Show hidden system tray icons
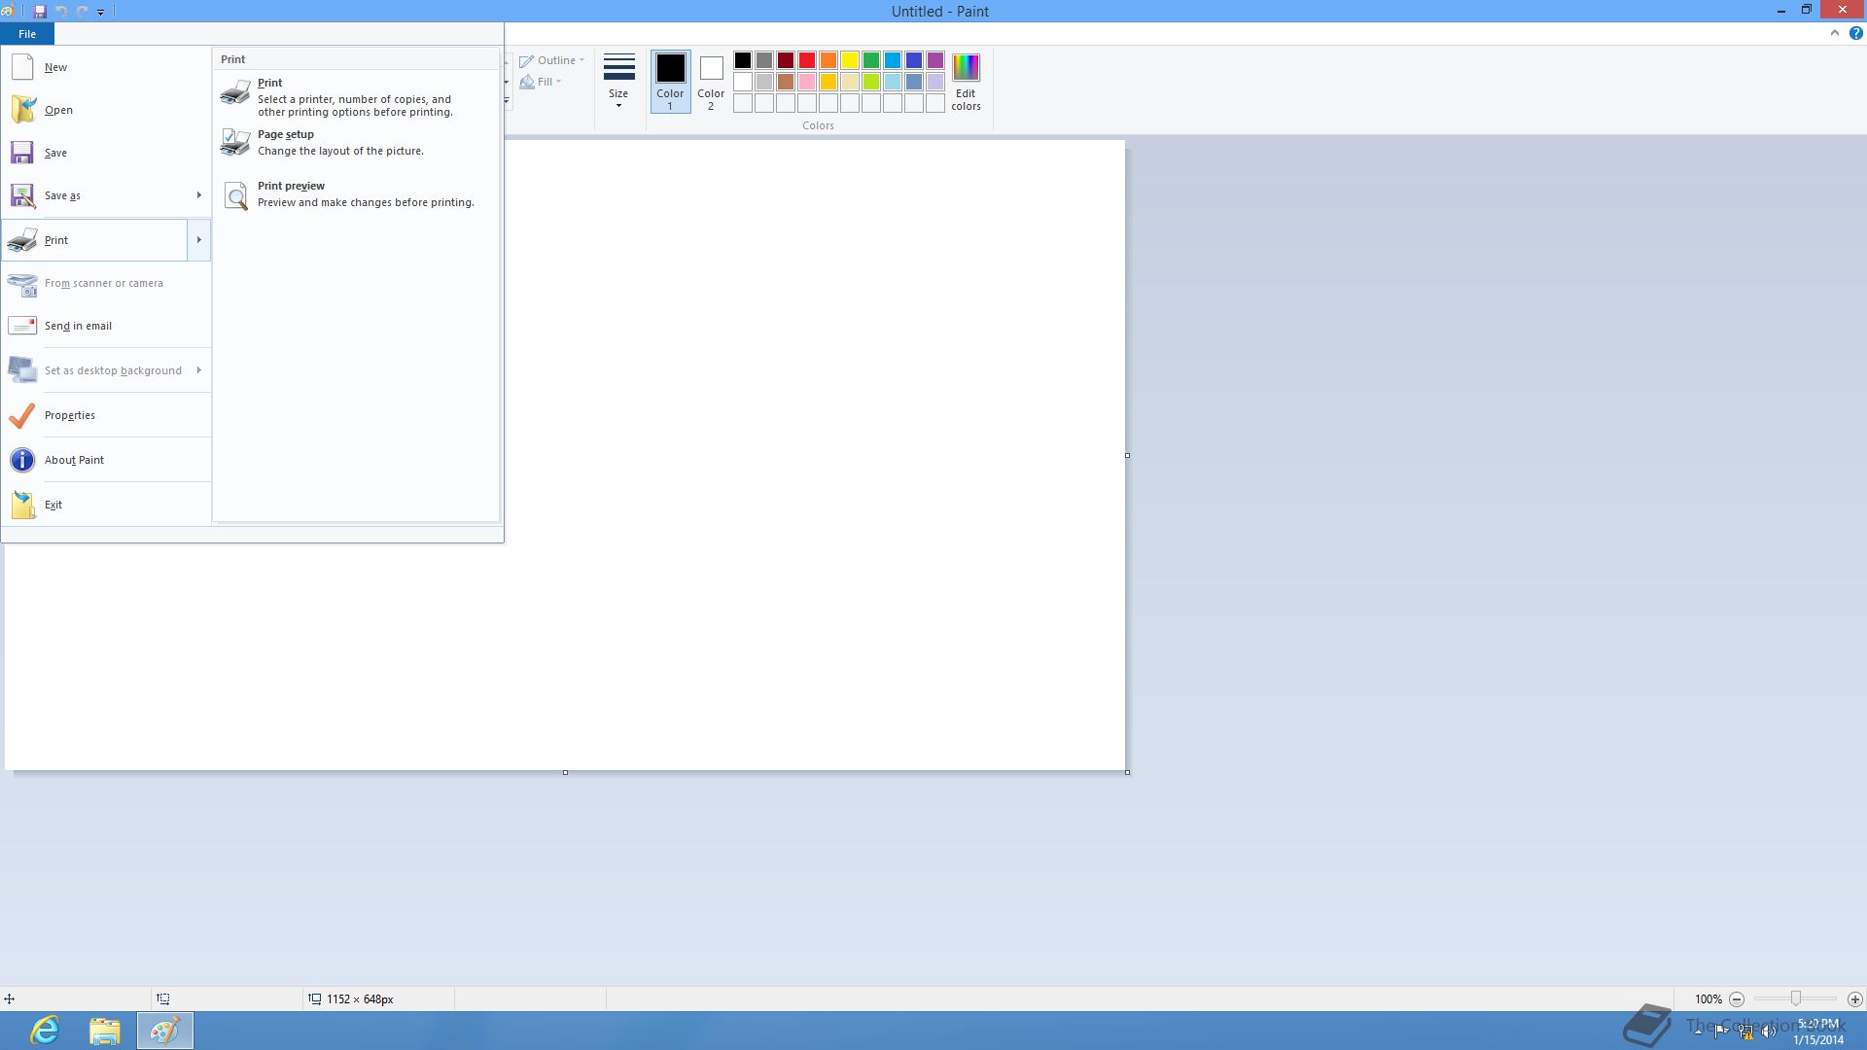 coord(1698,1031)
